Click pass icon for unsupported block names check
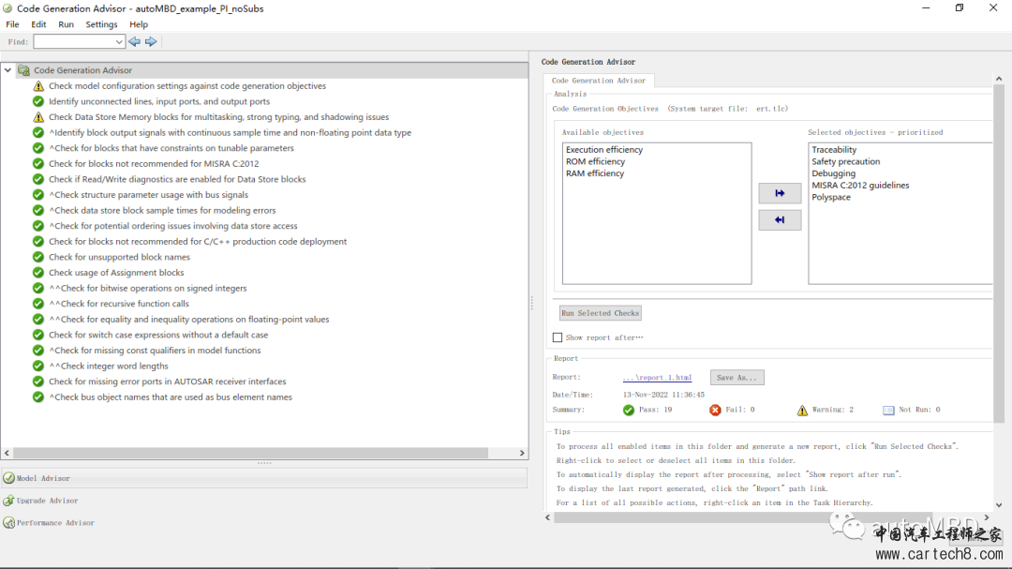Screen dimensions: 1012x569 tap(38, 257)
